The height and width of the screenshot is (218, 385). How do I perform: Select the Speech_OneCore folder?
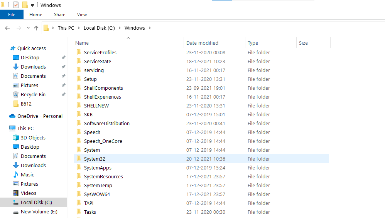pyautogui.click(x=103, y=141)
